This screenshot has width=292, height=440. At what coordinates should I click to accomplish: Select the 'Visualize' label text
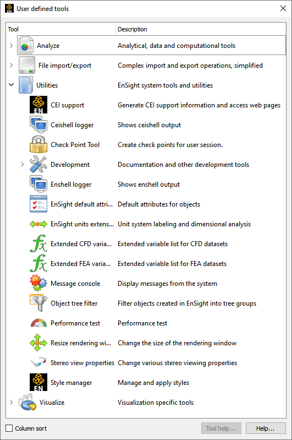pyautogui.click(x=52, y=402)
